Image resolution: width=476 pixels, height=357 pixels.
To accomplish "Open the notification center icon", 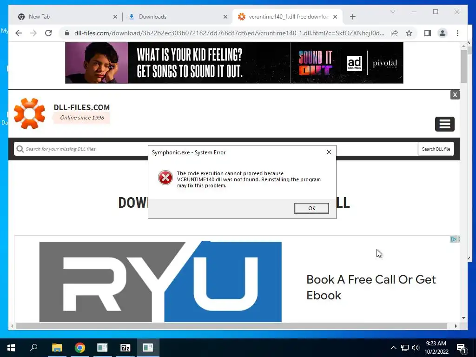I will coord(462,348).
